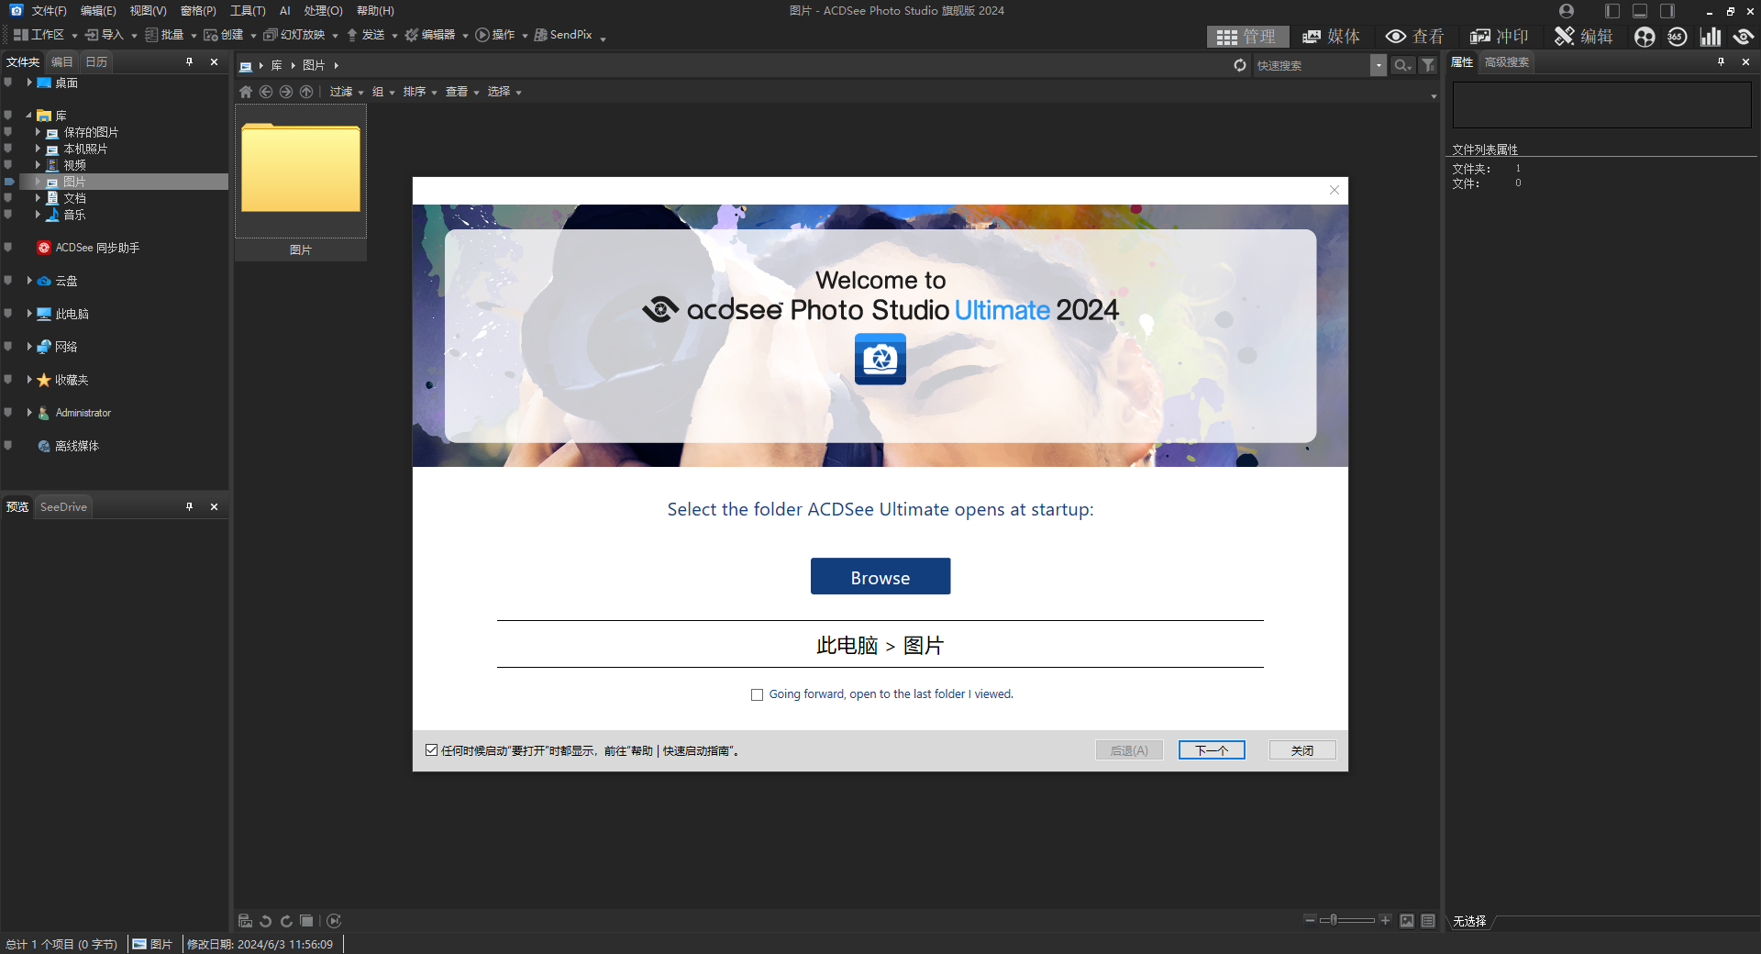1761x954 pixels.
Task: Switch to 编辑 mode
Action: [x=1583, y=37]
